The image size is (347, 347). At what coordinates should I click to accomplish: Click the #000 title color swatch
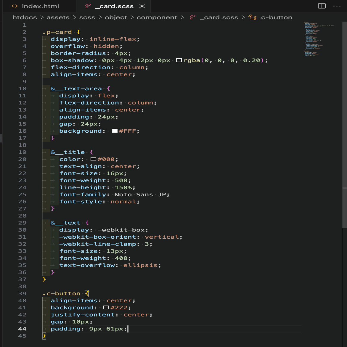(93, 159)
